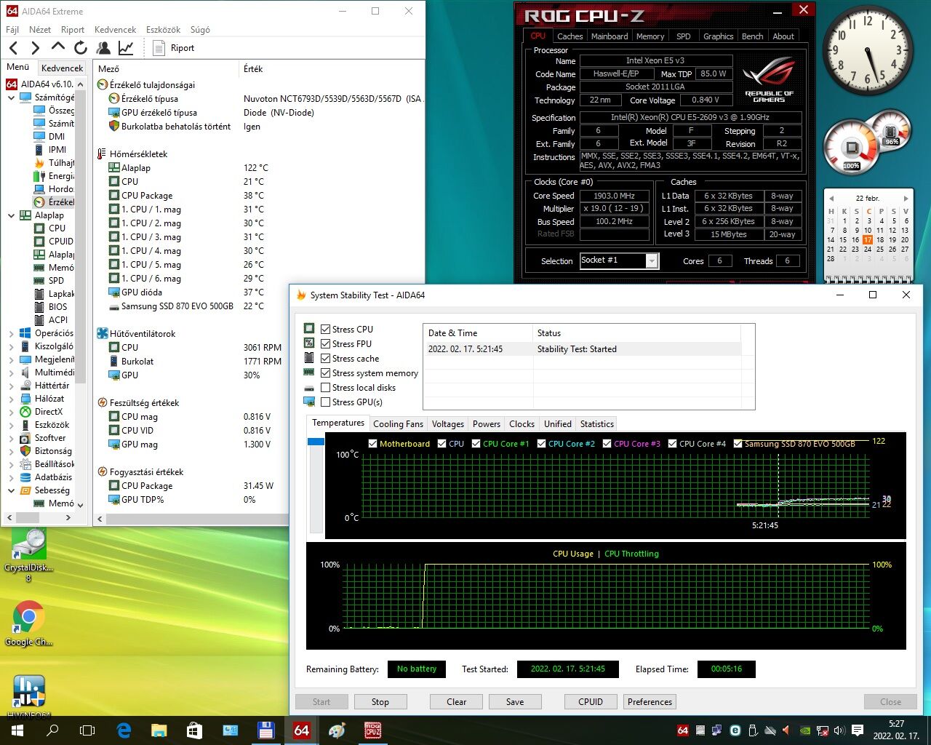Open the Eszközök menu

[163, 30]
